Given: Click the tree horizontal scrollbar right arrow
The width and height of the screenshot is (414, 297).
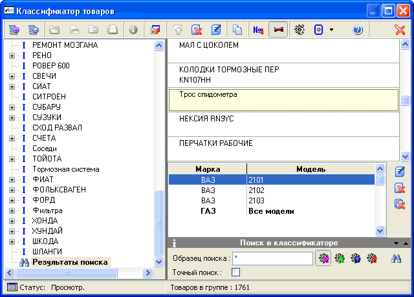Looking at the screenshot, I should point(147,273).
